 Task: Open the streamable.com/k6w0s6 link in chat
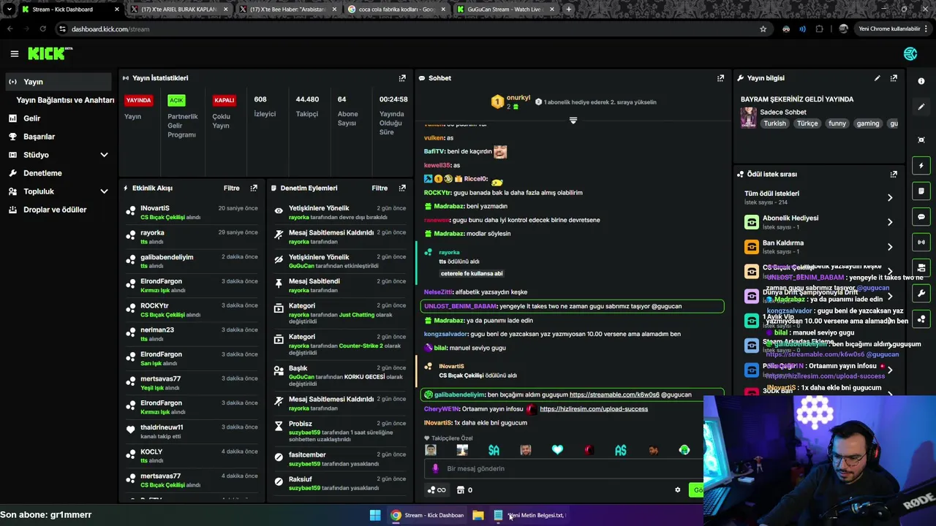point(614,394)
